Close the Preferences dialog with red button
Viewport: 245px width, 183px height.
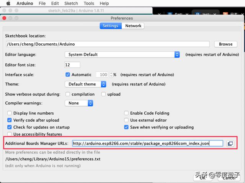[4, 18]
